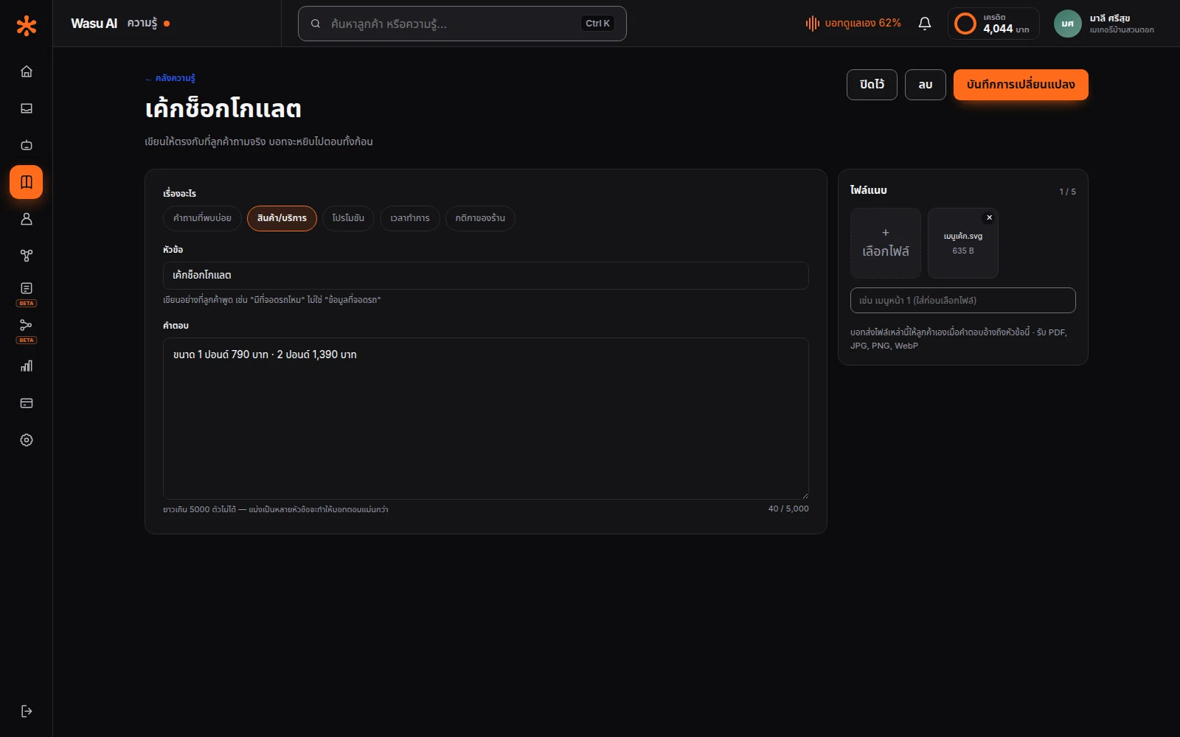The width and height of the screenshot is (1180, 737).
Task: Open the เมนูเค้ก.svg file thumbnail
Action: [963, 243]
